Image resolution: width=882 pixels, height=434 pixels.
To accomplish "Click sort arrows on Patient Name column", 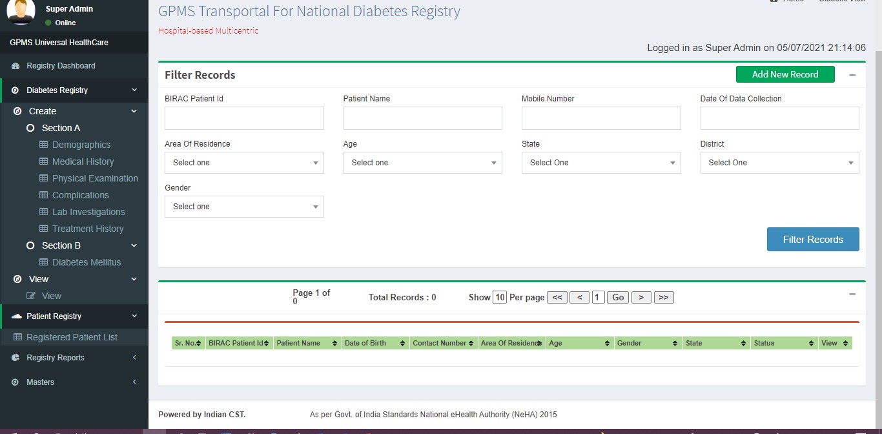I will pos(334,344).
